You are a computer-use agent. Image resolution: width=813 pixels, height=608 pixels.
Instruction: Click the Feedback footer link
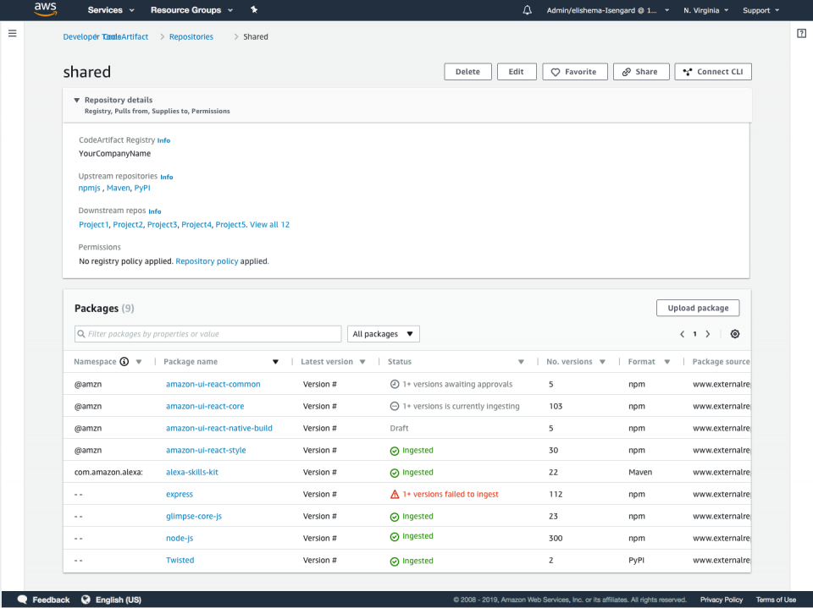(x=51, y=600)
